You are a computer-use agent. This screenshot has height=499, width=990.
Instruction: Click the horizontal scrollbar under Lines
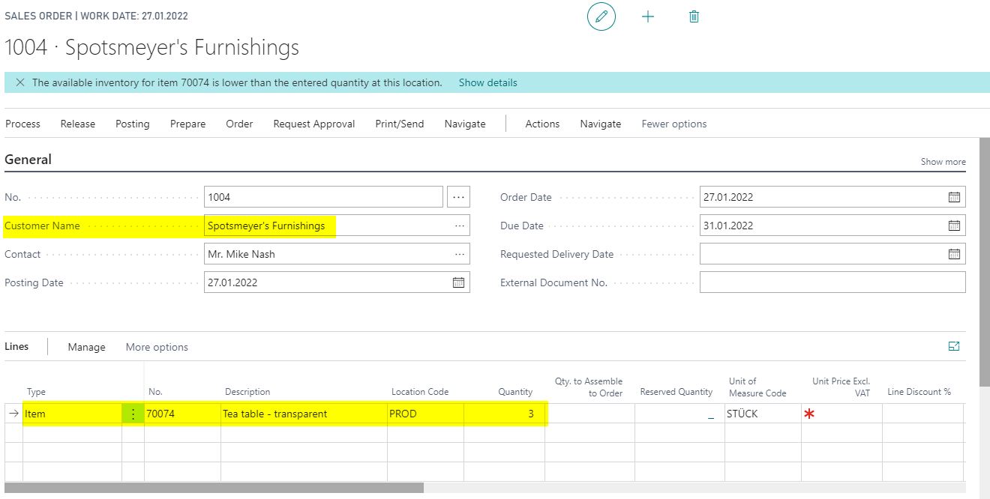point(214,488)
